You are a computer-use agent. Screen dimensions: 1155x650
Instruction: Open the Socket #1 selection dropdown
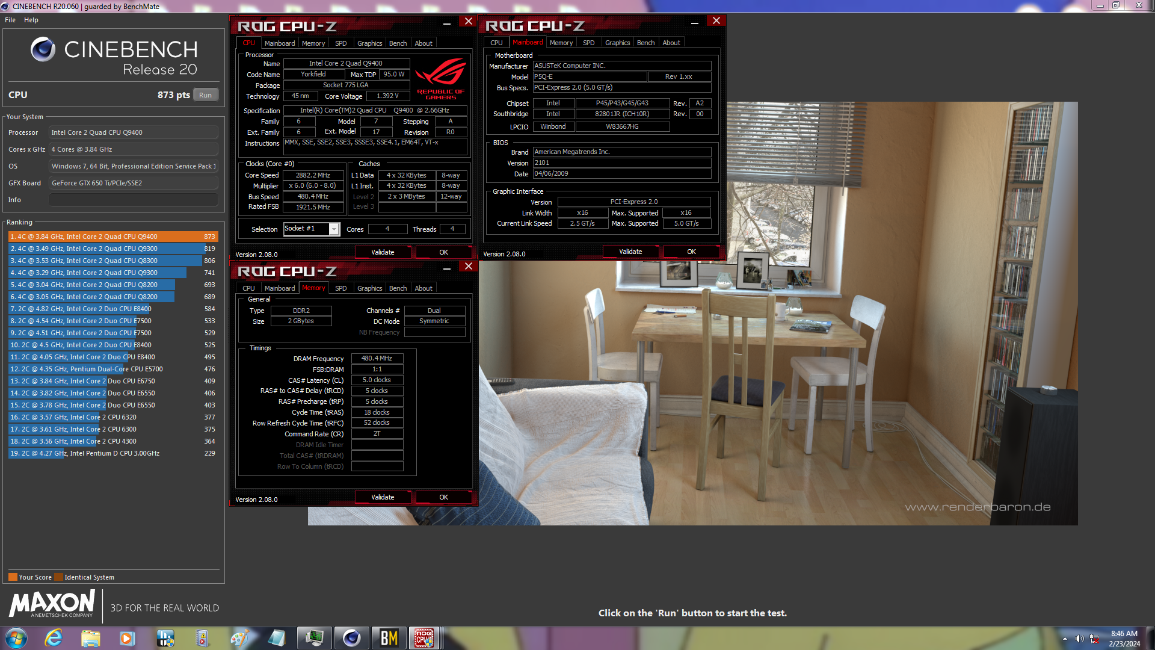[x=312, y=229]
